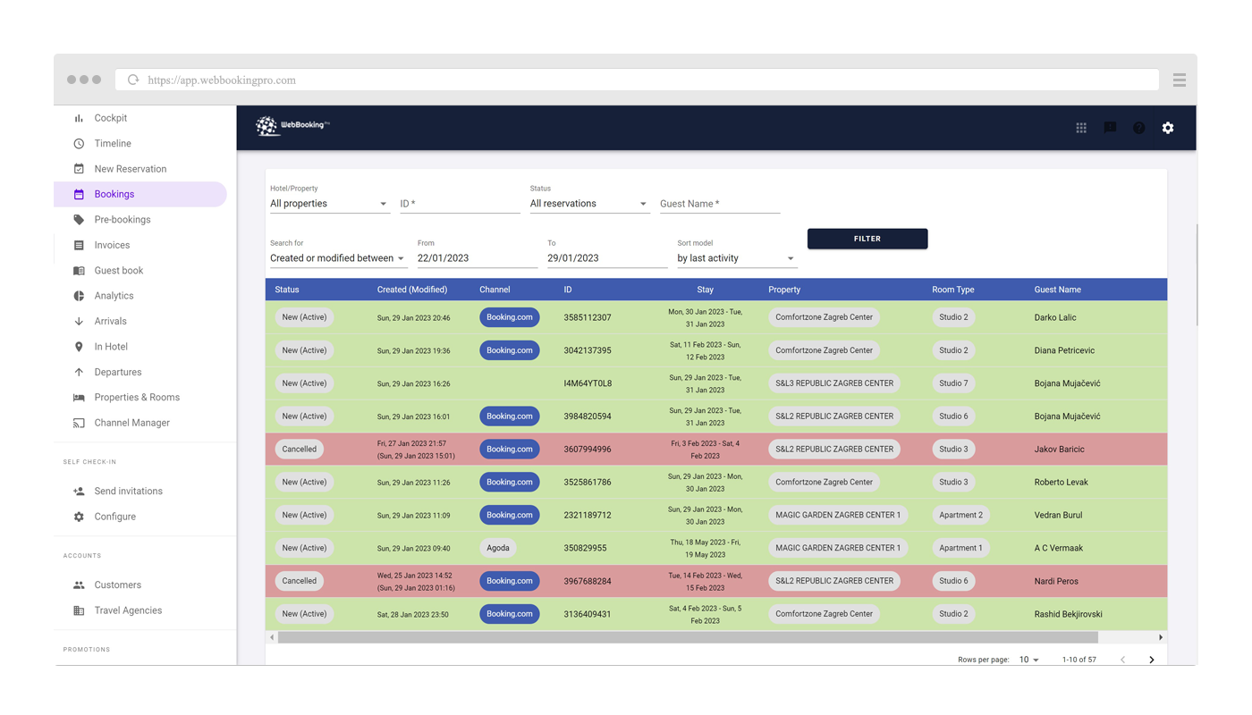1252x715 pixels.
Task: Go to Invoices in the sidebar
Action: pyautogui.click(x=112, y=245)
